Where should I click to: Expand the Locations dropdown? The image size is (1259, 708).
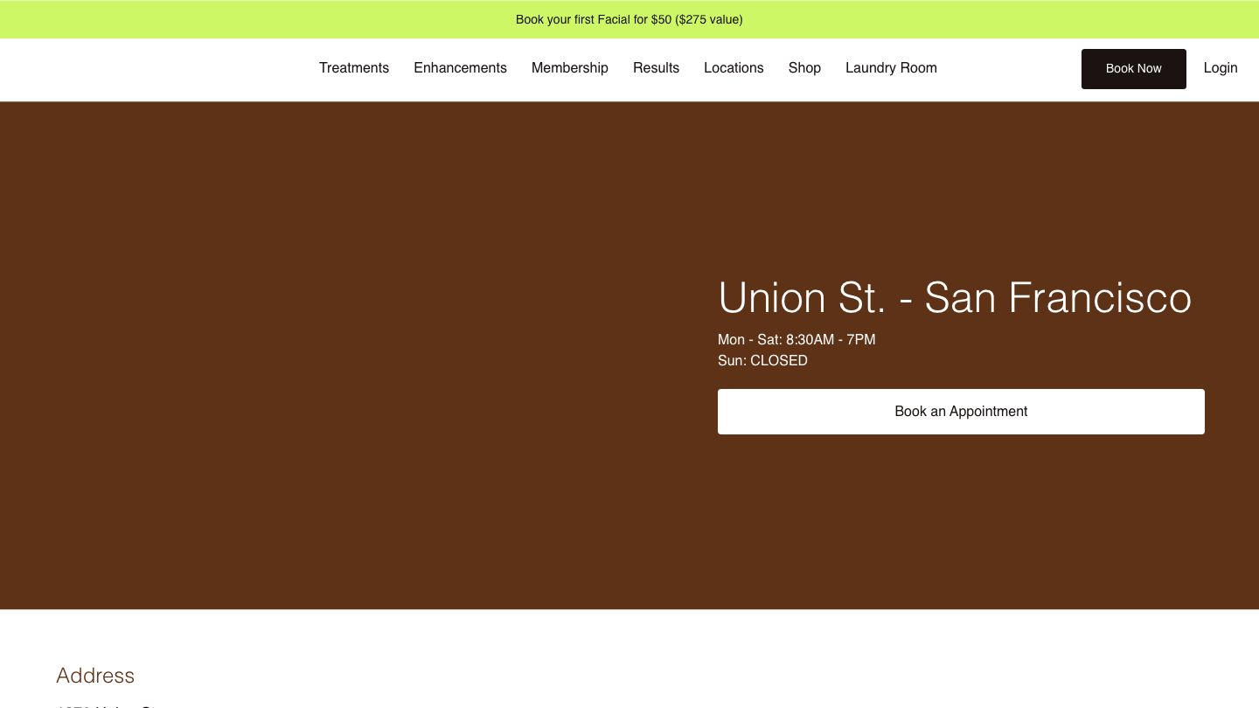point(734,68)
